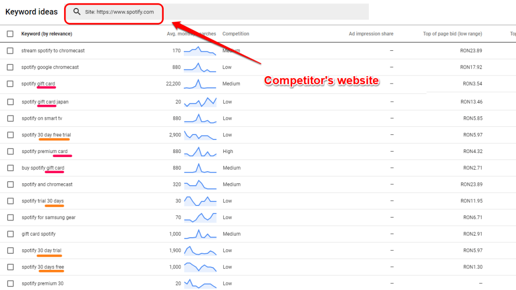Tick the select-all header checkbox
This screenshot has height=290, width=516.
(x=10, y=34)
